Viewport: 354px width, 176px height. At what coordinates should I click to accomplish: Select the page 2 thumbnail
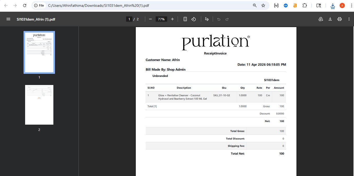(x=39, y=105)
